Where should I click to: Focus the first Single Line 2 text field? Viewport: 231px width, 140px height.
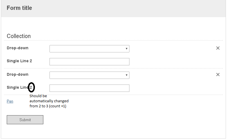tap(89, 62)
